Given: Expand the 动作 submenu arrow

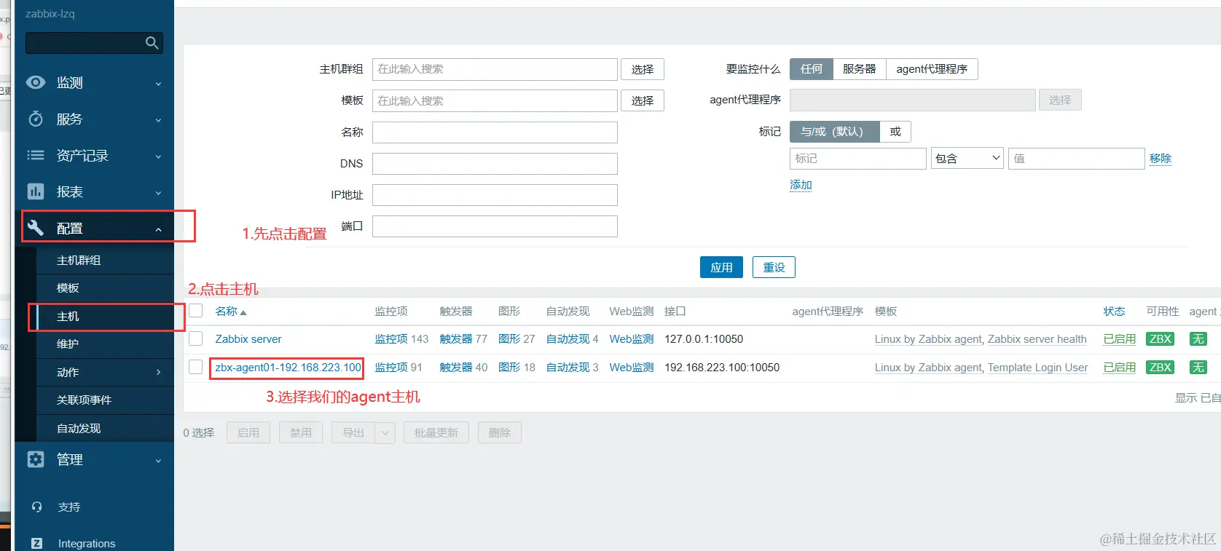Looking at the screenshot, I should (159, 372).
